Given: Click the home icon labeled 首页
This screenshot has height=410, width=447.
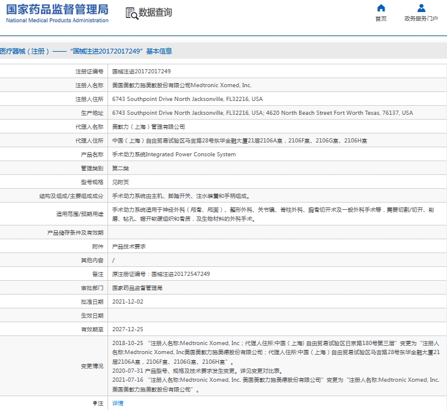Looking at the screenshot, I should point(381,8).
